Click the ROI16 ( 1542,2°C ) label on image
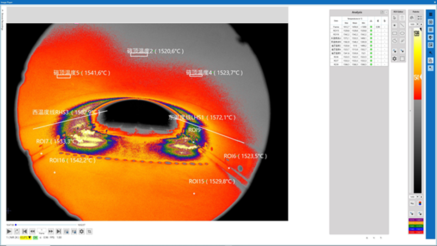This screenshot has width=437, height=246. [73, 160]
